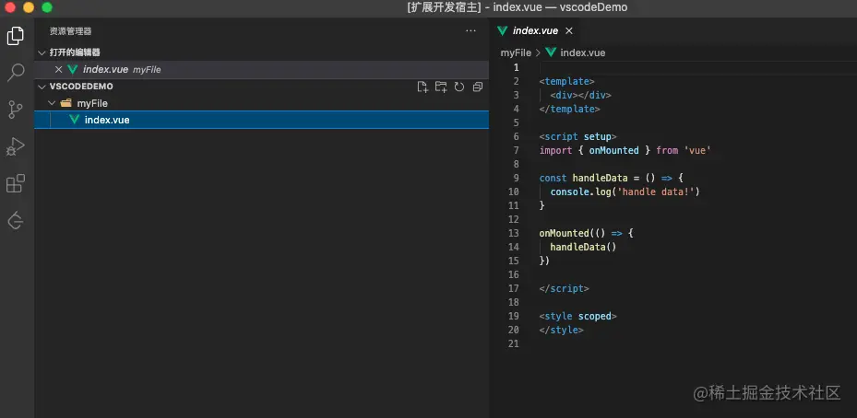Click the myFile breadcrumb
The height and width of the screenshot is (418, 857).
click(x=516, y=52)
